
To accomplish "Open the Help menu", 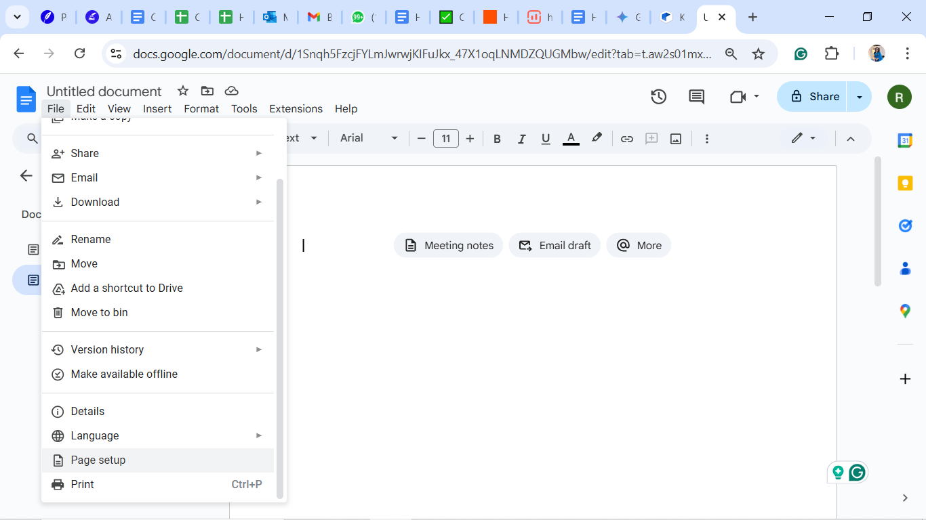I will pos(346,108).
